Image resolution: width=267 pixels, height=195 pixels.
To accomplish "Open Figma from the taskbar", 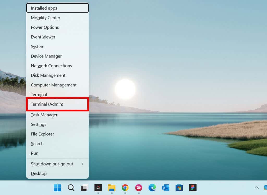I will pyautogui.click(x=193, y=187).
